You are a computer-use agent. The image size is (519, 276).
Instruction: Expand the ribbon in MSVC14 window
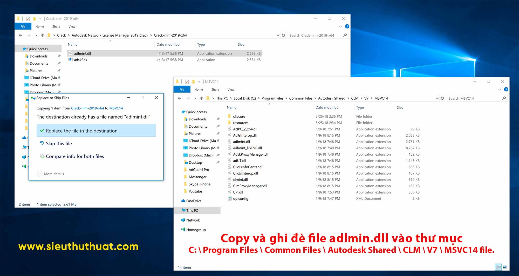[500, 89]
